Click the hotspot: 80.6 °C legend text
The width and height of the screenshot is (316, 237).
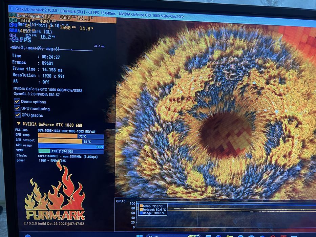(x=154, y=210)
